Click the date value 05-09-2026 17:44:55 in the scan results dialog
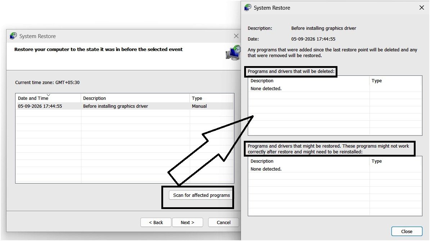This screenshot has width=430, height=241. click(x=313, y=39)
